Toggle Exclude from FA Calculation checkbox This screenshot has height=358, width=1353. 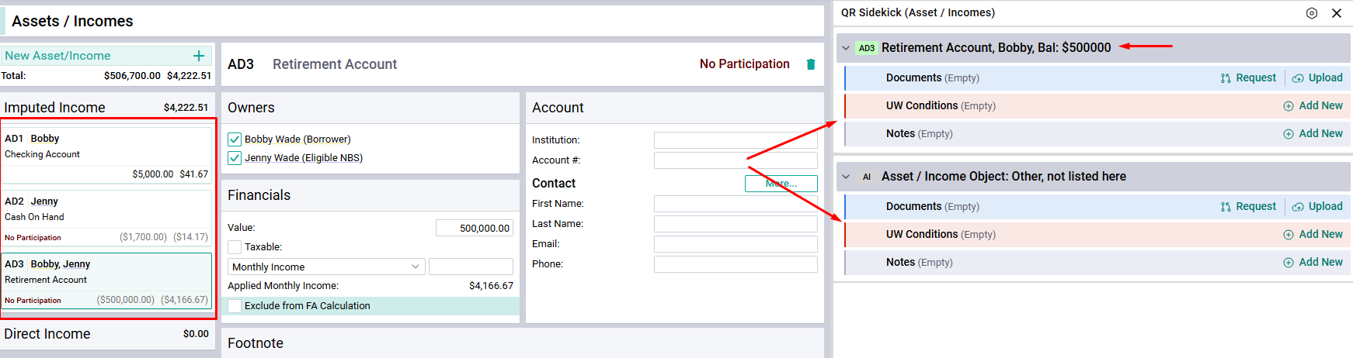coord(235,306)
